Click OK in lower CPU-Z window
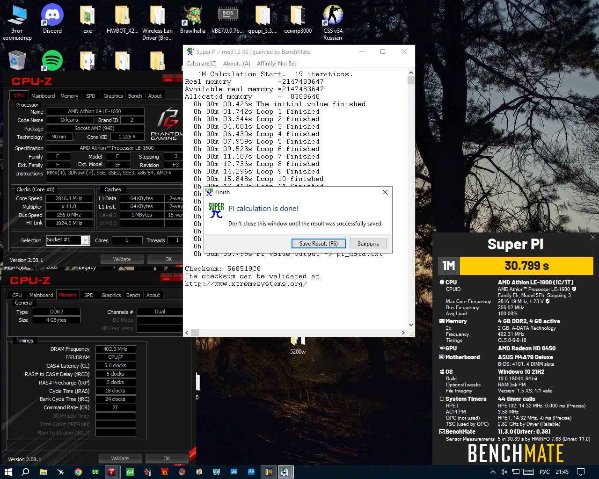Image resolution: width=599 pixels, height=479 pixels. (x=167, y=458)
